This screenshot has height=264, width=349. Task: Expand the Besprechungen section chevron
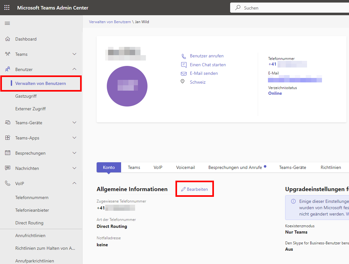[74, 153]
